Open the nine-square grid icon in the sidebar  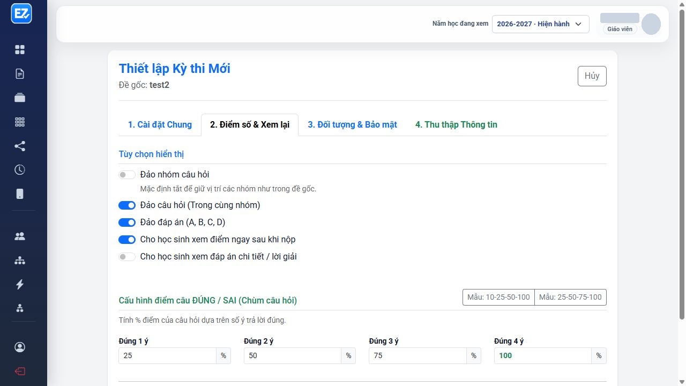20,122
